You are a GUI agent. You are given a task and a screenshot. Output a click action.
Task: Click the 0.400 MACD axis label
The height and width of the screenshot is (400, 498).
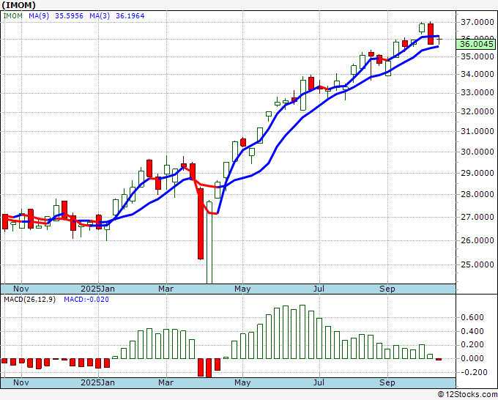pyautogui.click(x=472, y=331)
